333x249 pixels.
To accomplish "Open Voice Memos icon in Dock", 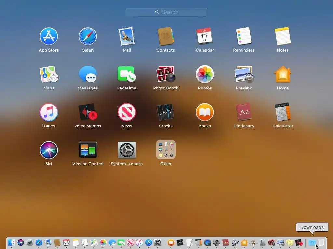I will tap(299, 243).
